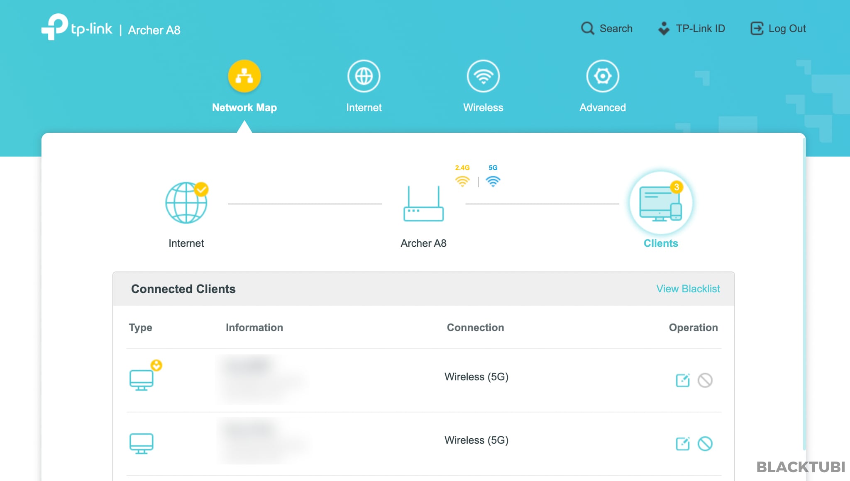The image size is (850, 481).
Task: Click the Internet globe in network map
Action: click(x=186, y=203)
